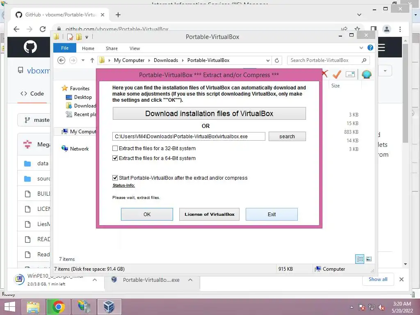The image size is (420, 315).
Task: Refresh the Explorer address bar
Action: 277,61
